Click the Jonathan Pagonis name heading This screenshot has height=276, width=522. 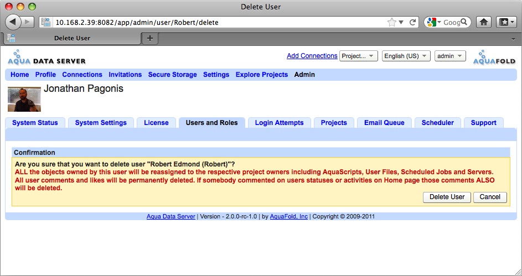coord(84,89)
